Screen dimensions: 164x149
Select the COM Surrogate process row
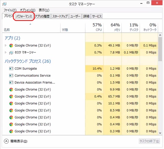[x=80, y=69]
